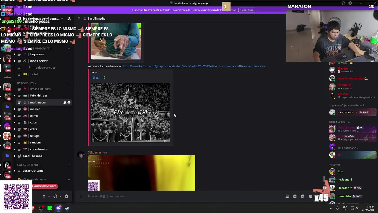378x213 pixels.
Task: Open the ticket channel
Action: (x=44, y=74)
